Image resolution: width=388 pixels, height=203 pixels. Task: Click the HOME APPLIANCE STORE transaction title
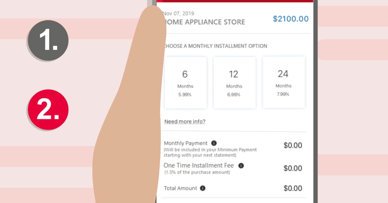coord(206,22)
